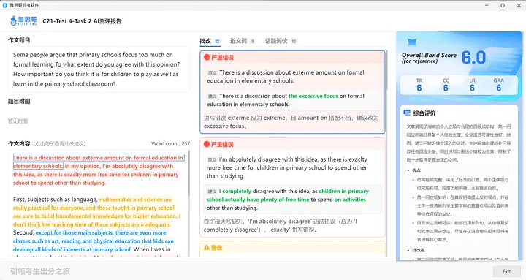Click the app icon in title bar
Viewport: 526px width, 280px height.
[5, 5]
